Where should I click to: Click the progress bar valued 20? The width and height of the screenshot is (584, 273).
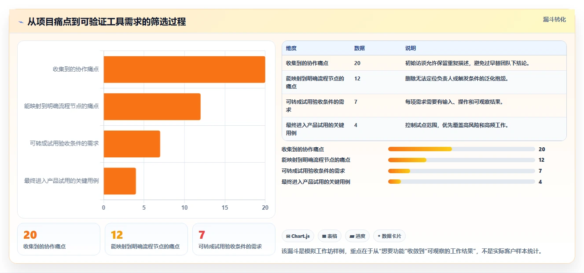click(x=461, y=149)
